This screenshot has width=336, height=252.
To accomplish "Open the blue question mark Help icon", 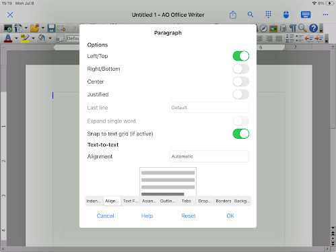I will tap(313, 28).
